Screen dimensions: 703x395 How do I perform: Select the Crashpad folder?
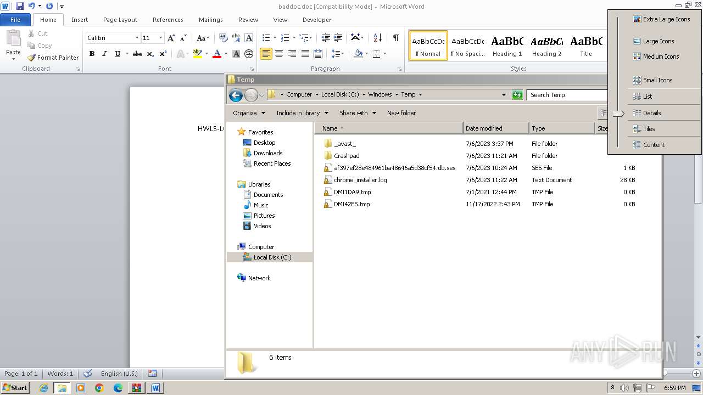(x=347, y=156)
